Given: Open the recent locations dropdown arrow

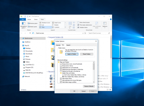Looking at the screenshot, I should click(x=28, y=33).
